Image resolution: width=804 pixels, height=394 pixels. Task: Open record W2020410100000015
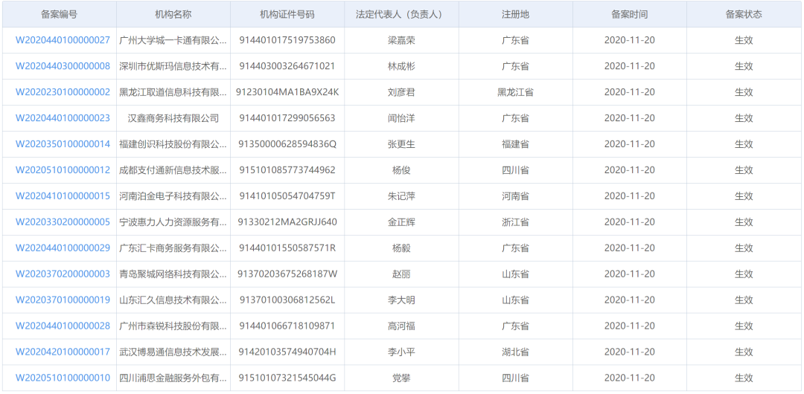point(63,196)
